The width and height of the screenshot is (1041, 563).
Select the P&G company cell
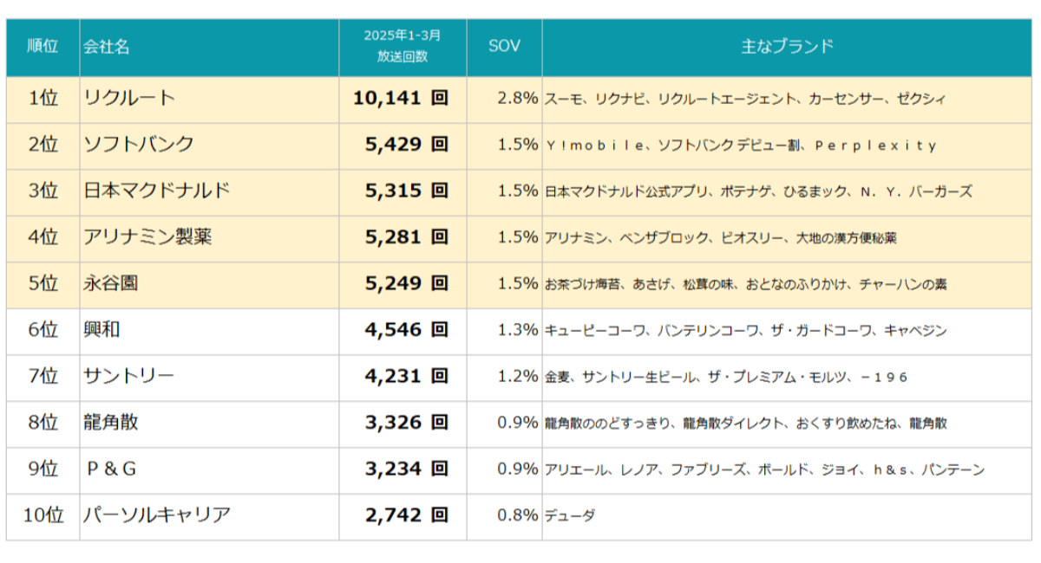112,469
